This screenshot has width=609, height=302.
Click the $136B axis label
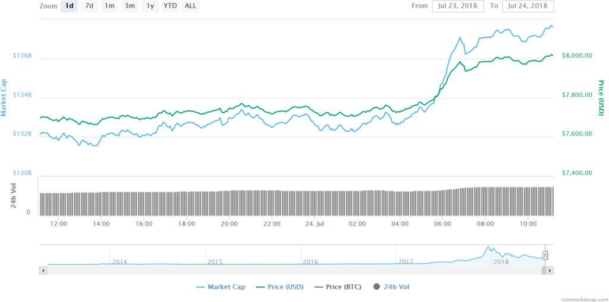(23, 56)
